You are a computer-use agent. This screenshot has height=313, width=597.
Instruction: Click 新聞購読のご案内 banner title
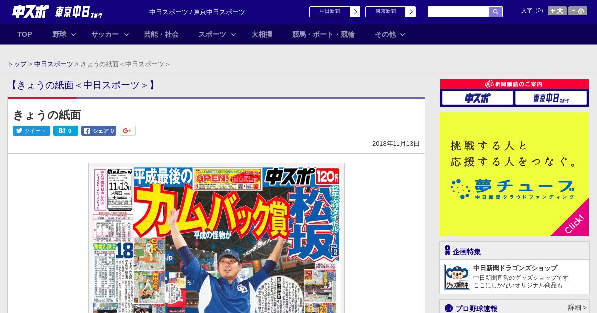pyautogui.click(x=514, y=84)
